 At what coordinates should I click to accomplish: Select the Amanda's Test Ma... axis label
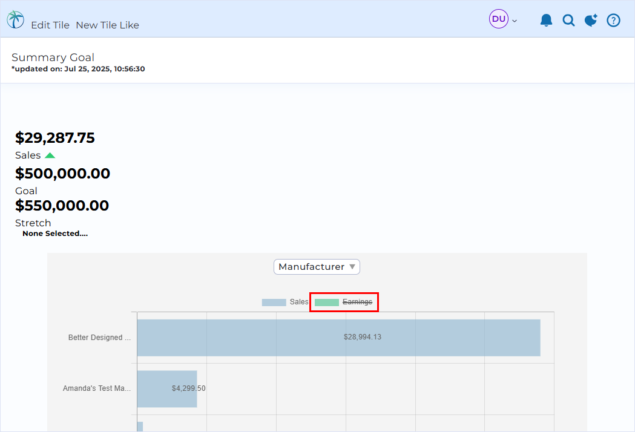[97, 388]
